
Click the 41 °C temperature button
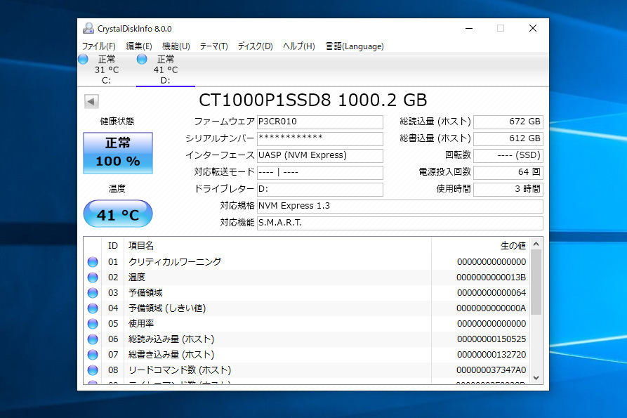click(118, 214)
